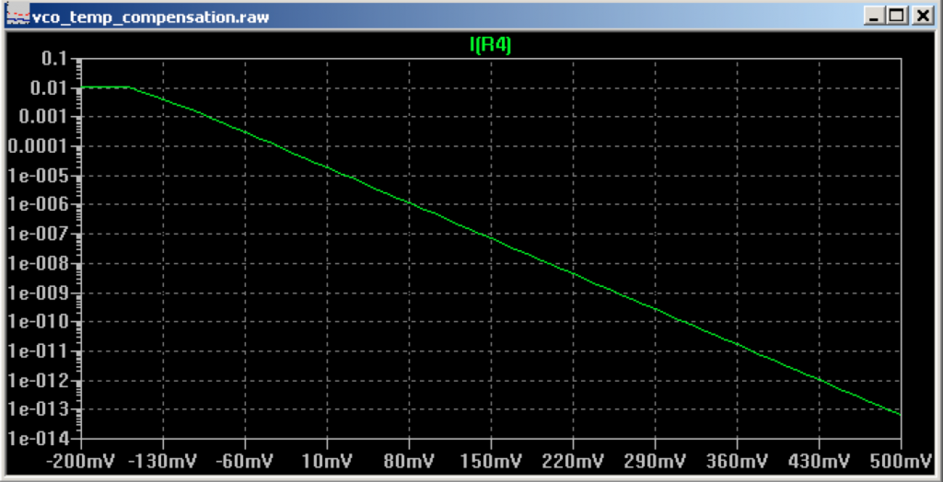Close the waveform window
This screenshot has height=482, width=943.
921,17
